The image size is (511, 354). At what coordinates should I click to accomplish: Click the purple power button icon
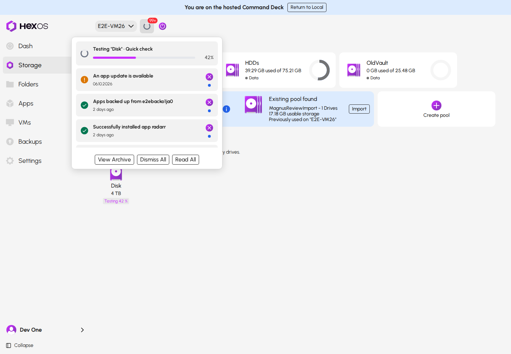(x=163, y=26)
